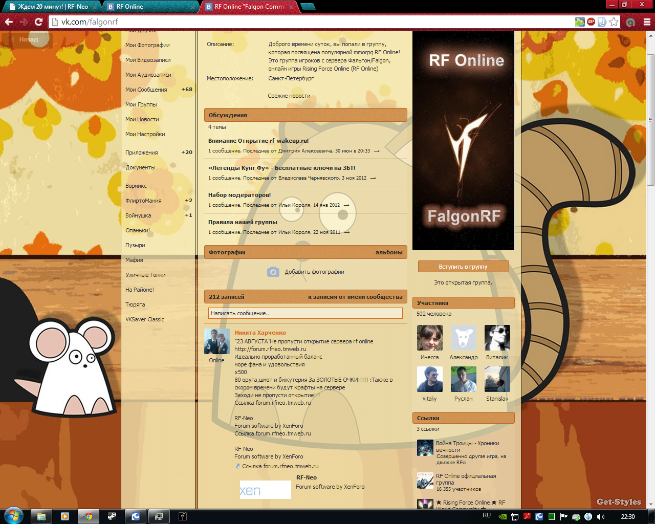
Task: Open 'Вормикс' app link
Action: click(136, 186)
